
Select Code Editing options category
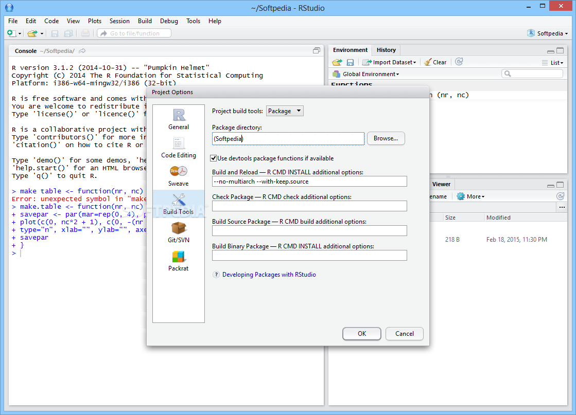tap(179, 148)
